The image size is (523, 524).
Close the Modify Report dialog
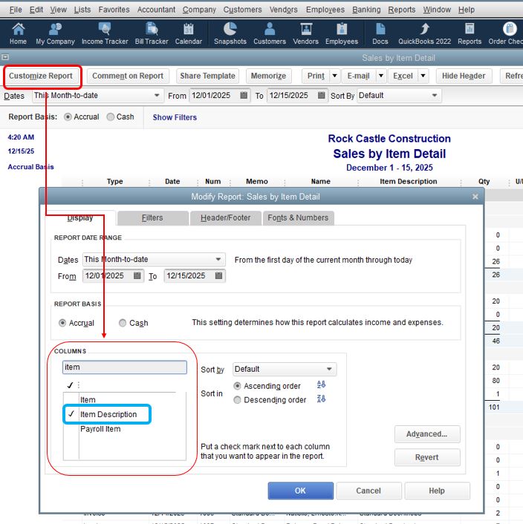click(x=475, y=197)
